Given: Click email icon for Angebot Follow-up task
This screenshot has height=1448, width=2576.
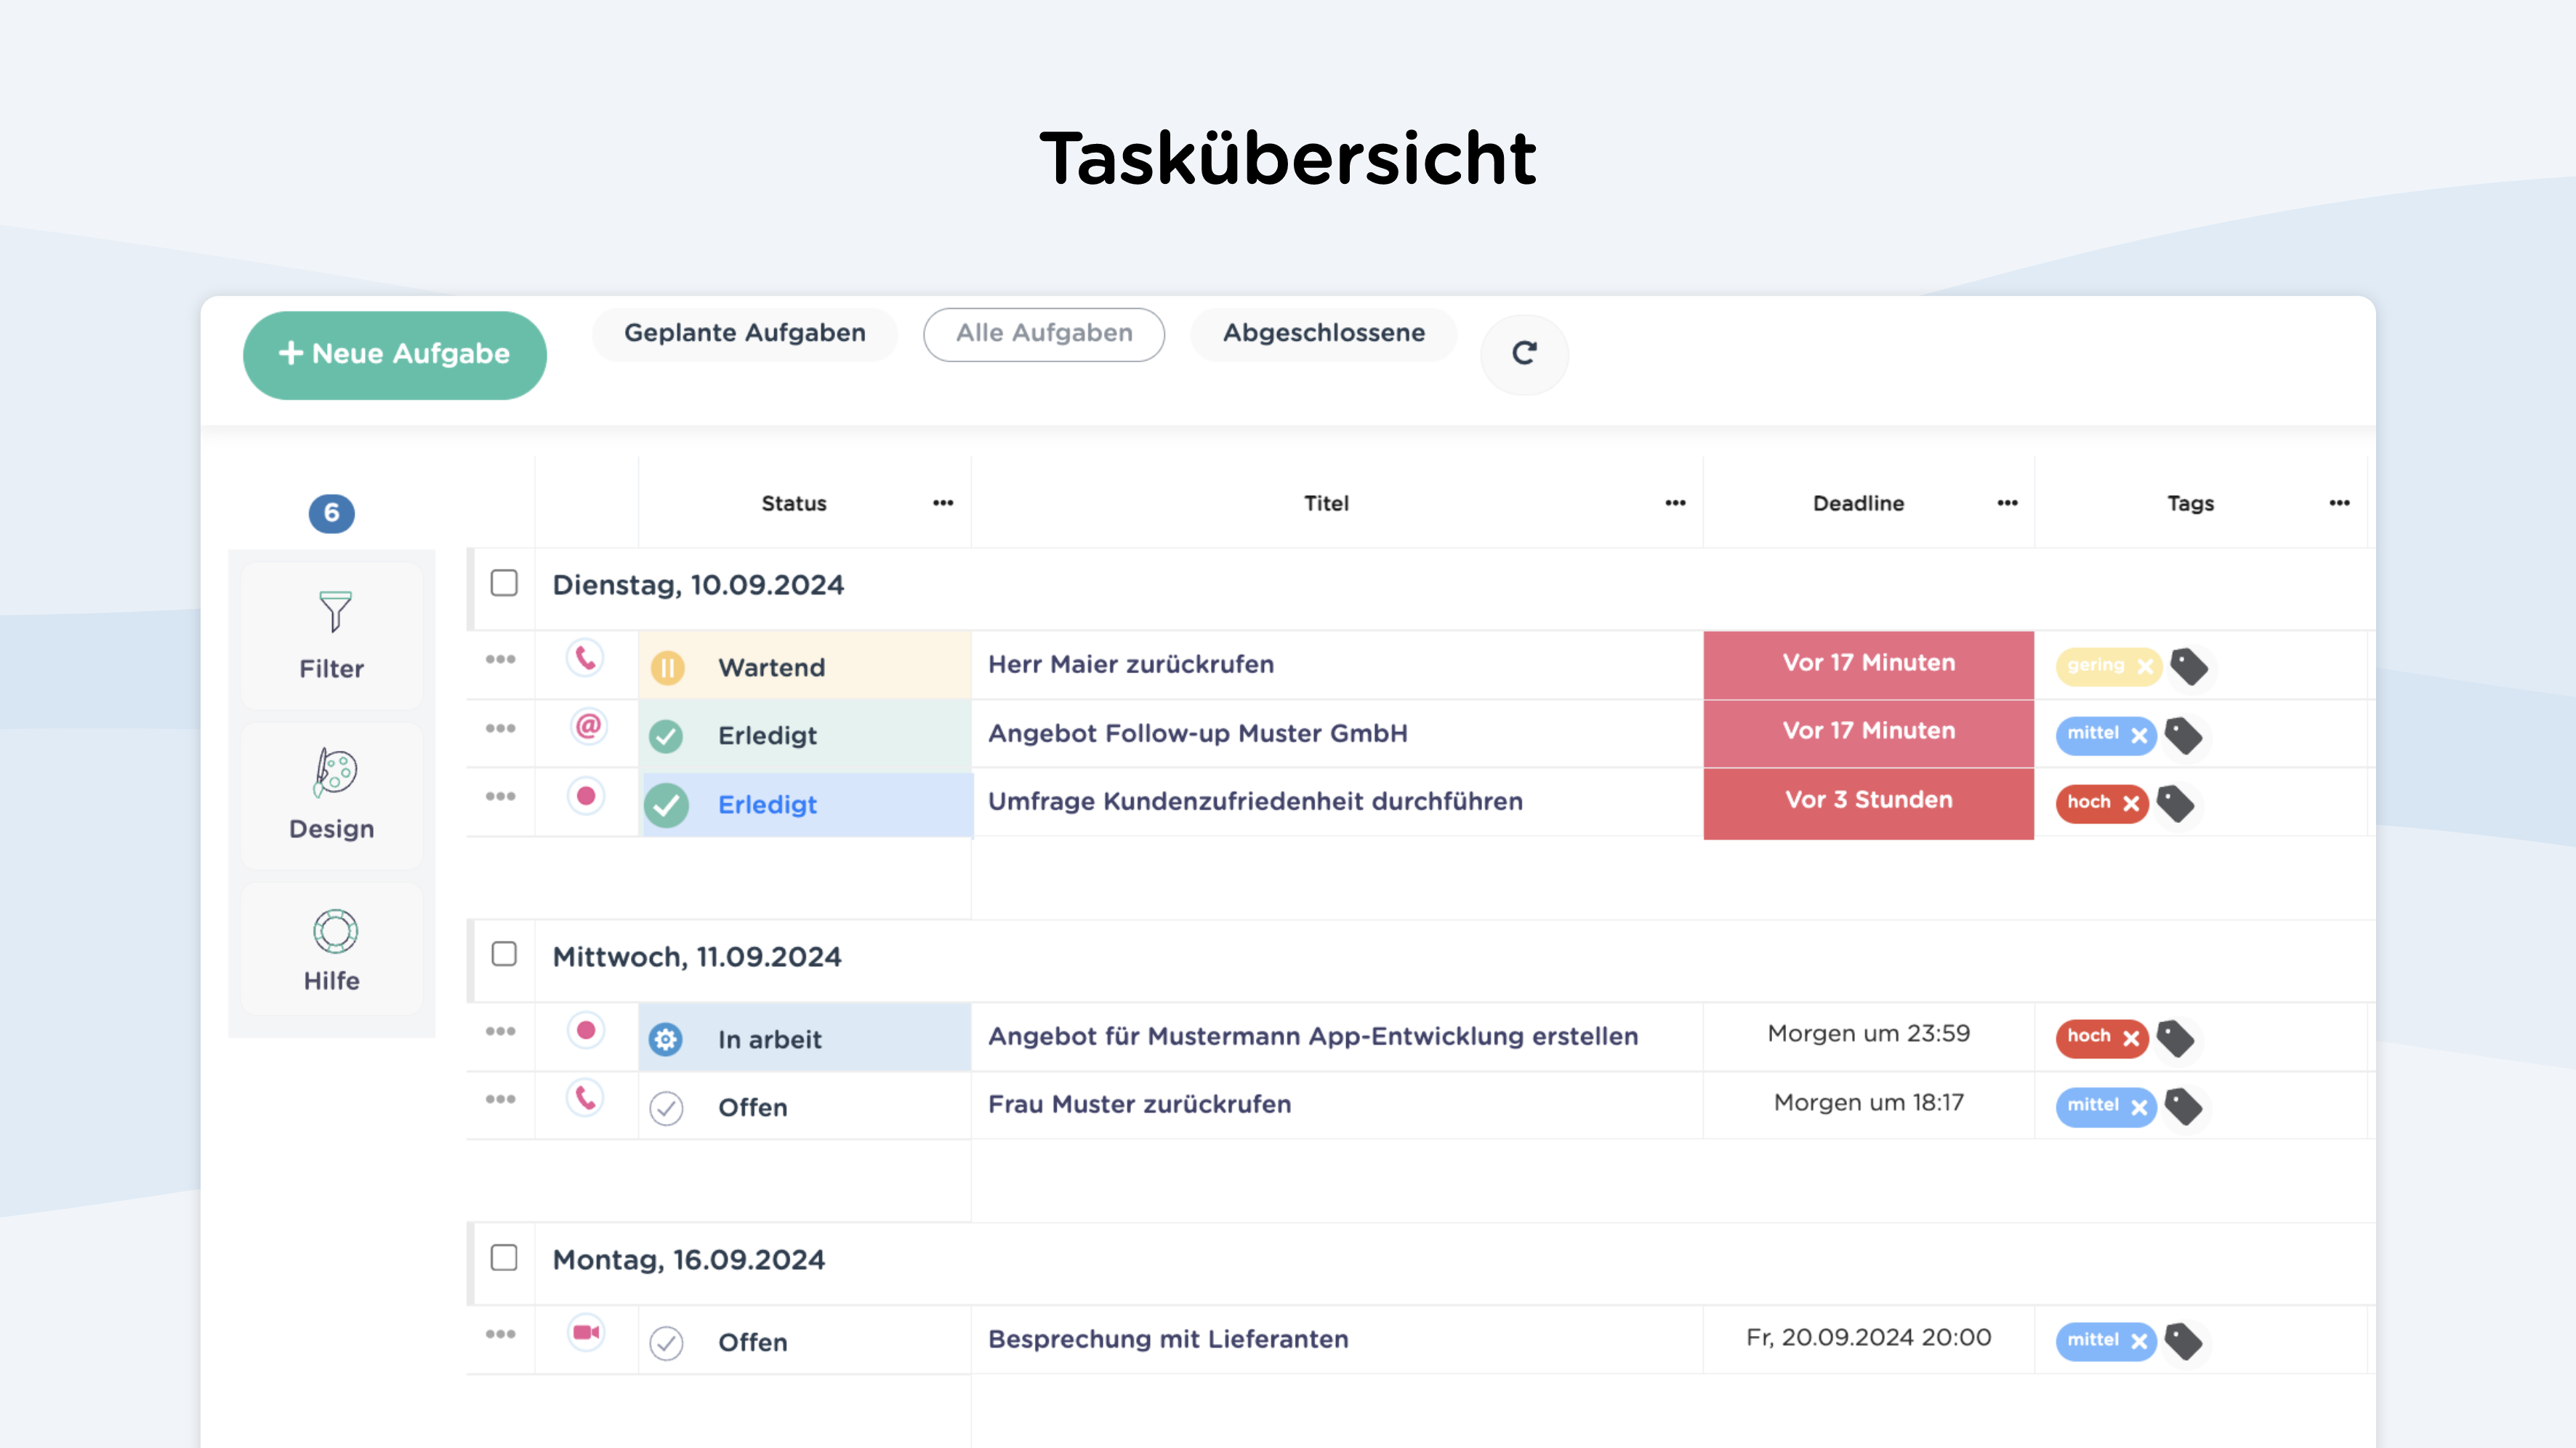Looking at the screenshot, I should tap(587, 726).
